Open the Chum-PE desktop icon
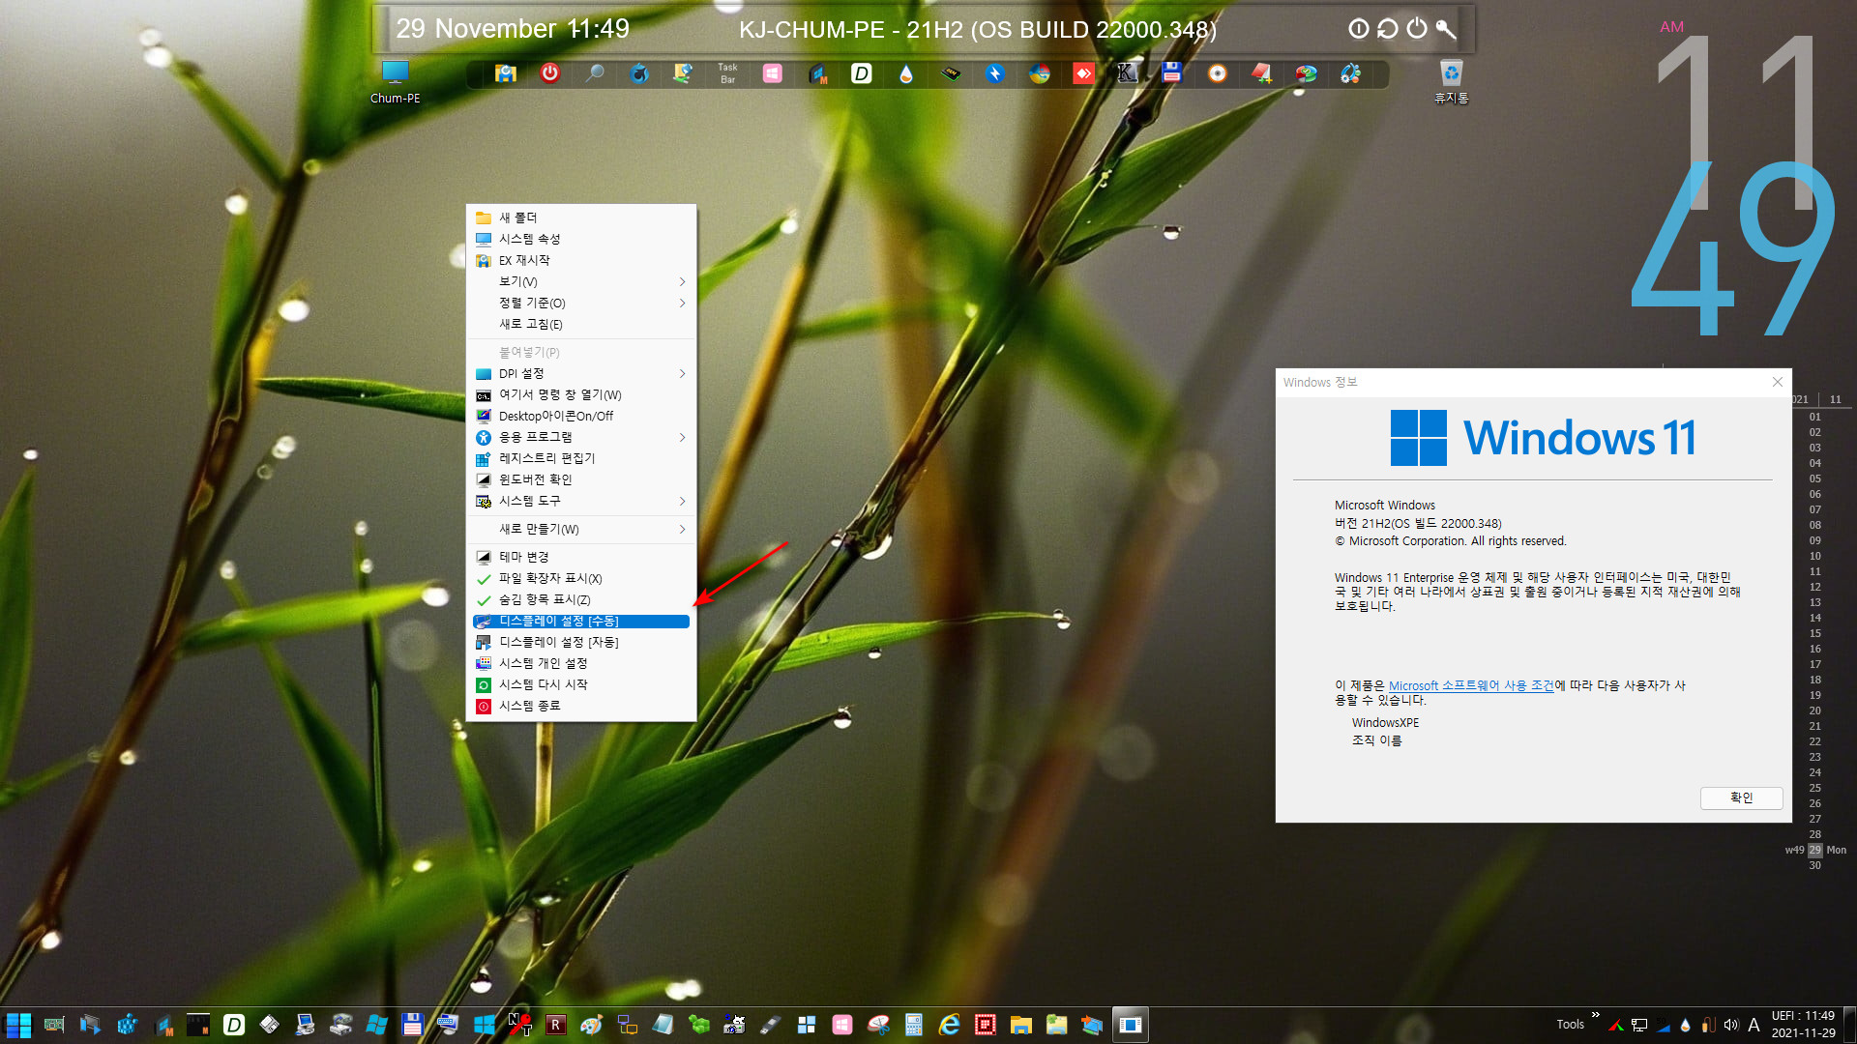The image size is (1857, 1044). [x=395, y=81]
